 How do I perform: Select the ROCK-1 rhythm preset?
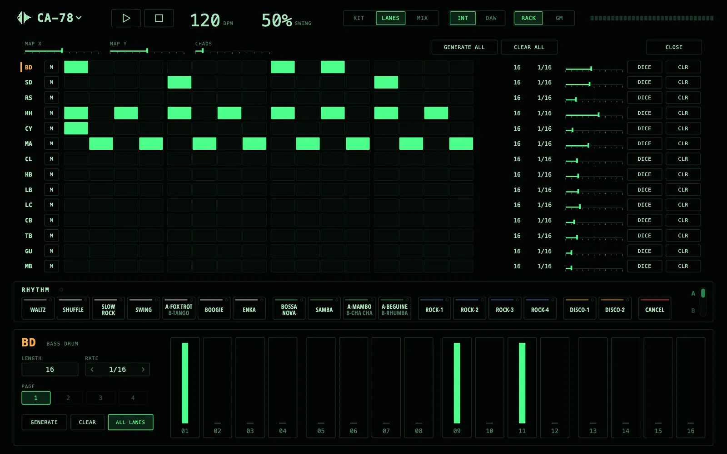point(434,308)
